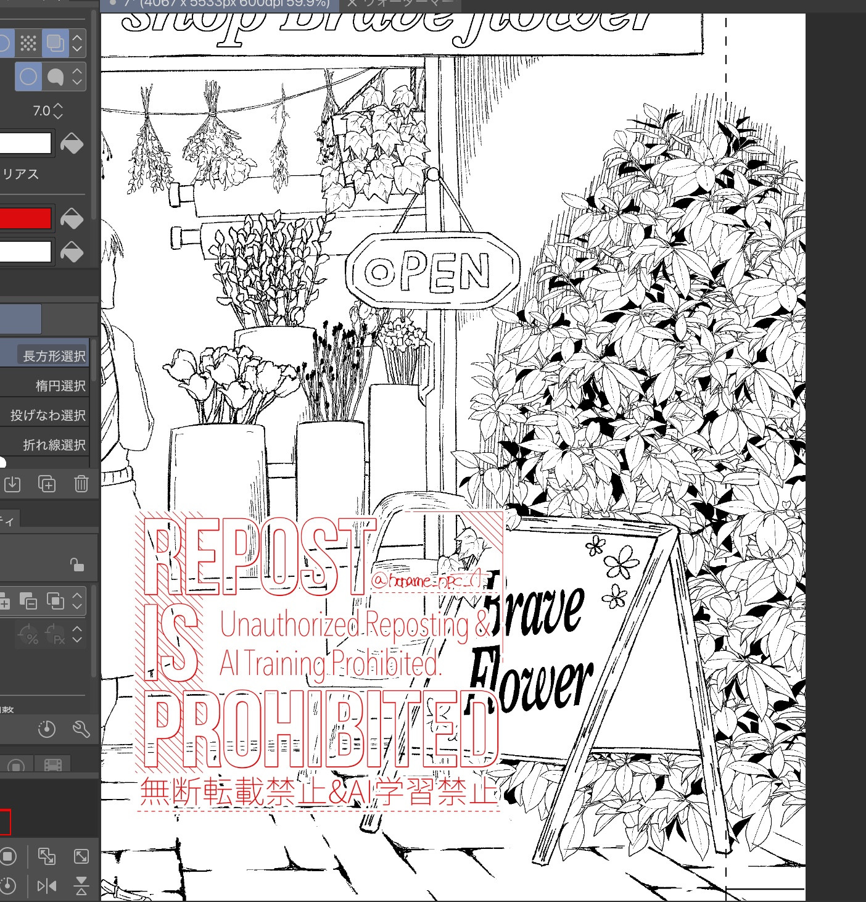866x902 pixels.
Task: Click the sub tool list scrollbar
Action: pos(94,360)
